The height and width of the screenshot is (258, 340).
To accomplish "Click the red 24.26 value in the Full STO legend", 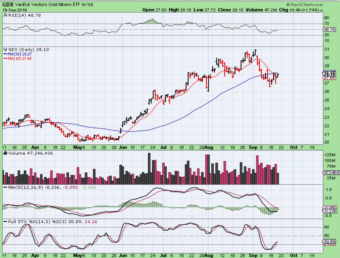I will [x=91, y=222].
